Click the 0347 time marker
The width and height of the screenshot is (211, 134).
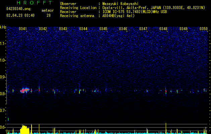click(x=143, y=29)
